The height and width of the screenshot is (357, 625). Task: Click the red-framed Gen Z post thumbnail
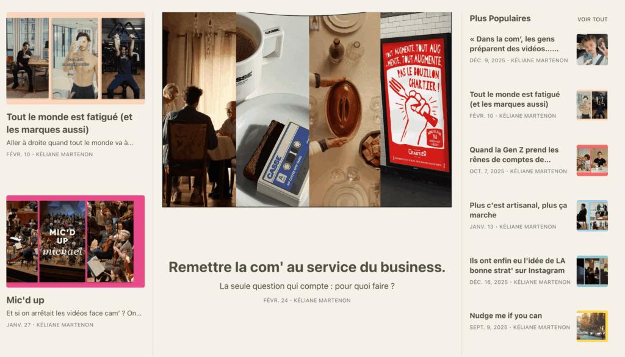coord(592,160)
